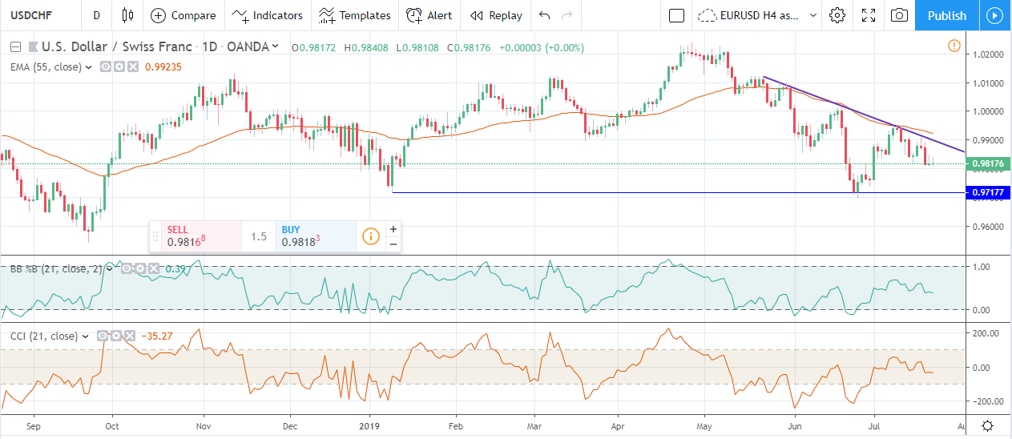Click the orange info icon in trading panel
The height and width of the screenshot is (439, 1012).
click(x=370, y=236)
